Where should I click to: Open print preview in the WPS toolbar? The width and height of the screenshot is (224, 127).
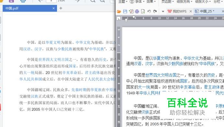pos(143,11)
